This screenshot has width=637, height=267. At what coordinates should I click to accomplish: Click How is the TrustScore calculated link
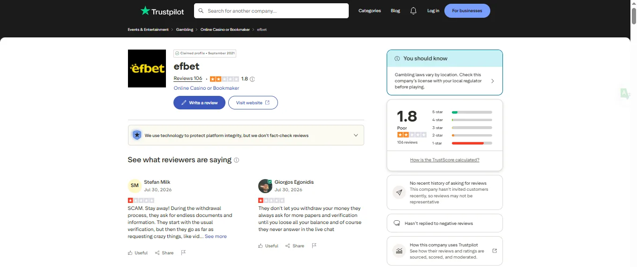tap(445, 160)
